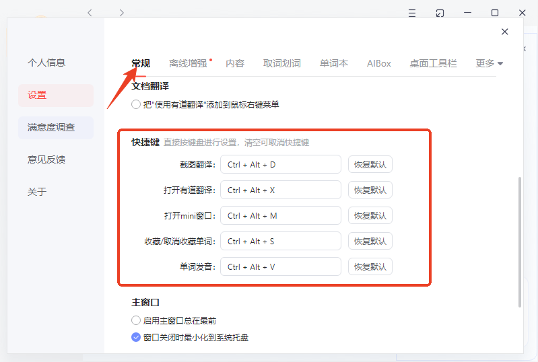Go back with the left arrow icon
The width and height of the screenshot is (538, 362).
(x=90, y=13)
